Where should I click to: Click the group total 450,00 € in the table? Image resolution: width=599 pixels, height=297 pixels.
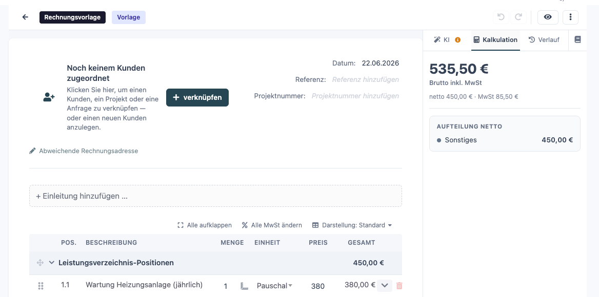click(x=369, y=263)
